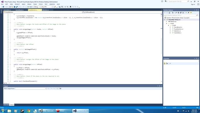Open the Toolbox side tab

pos(2,11)
